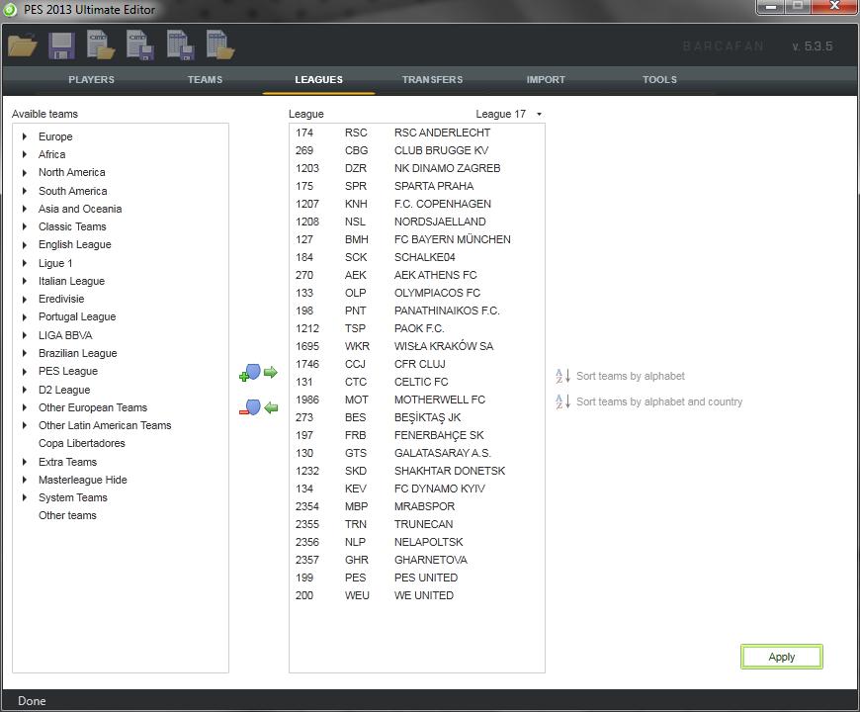The height and width of the screenshot is (712, 860).
Task: Select FC BAYERN MÜNCHEN row
Action: click(417, 239)
